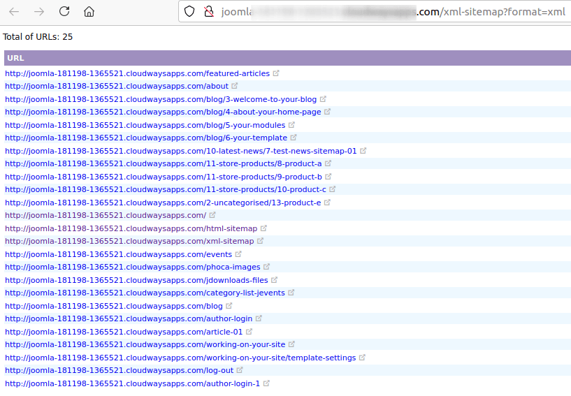Click external-link icon next to /about

pyautogui.click(x=235, y=86)
